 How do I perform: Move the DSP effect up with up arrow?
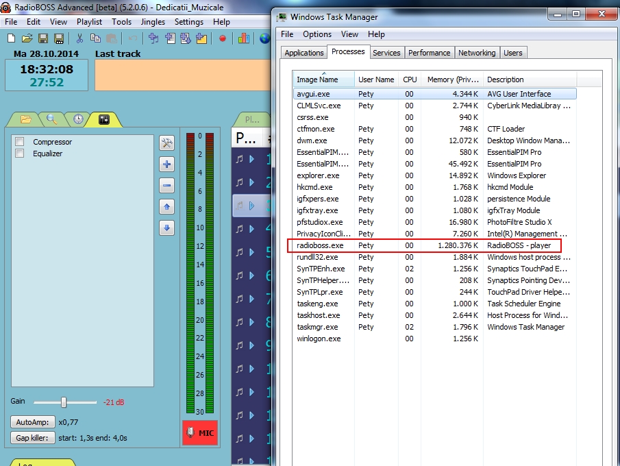pyautogui.click(x=167, y=206)
